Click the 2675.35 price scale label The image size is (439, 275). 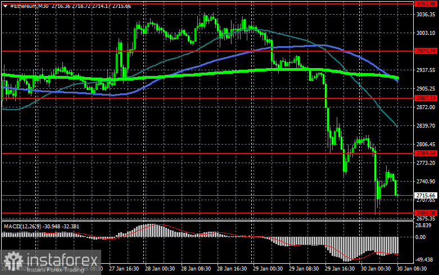426,218
